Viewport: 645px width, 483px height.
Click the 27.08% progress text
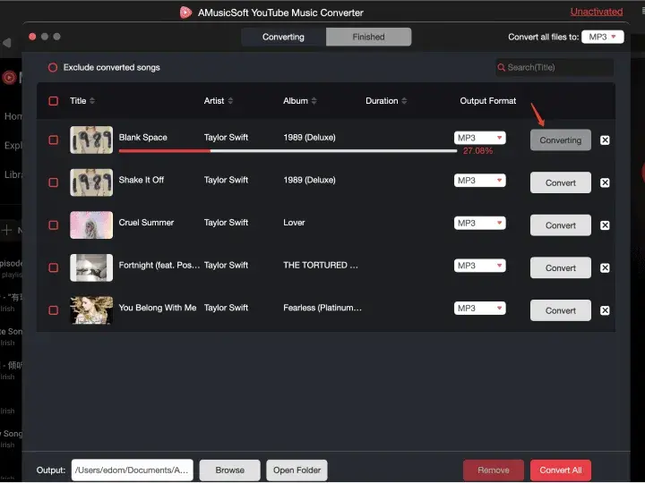(x=478, y=151)
